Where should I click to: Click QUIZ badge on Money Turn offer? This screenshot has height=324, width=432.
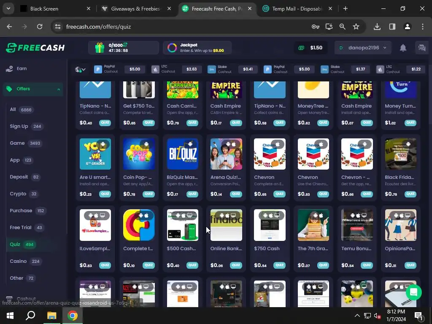[x=410, y=123]
